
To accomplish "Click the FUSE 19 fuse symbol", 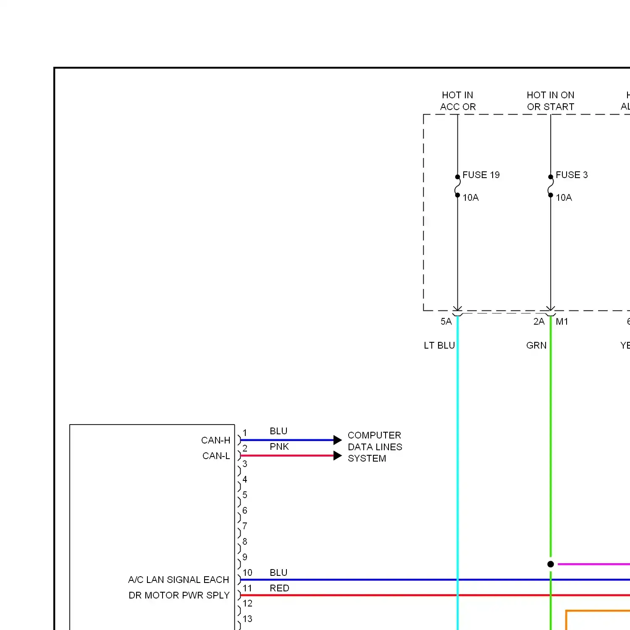I will [x=457, y=186].
